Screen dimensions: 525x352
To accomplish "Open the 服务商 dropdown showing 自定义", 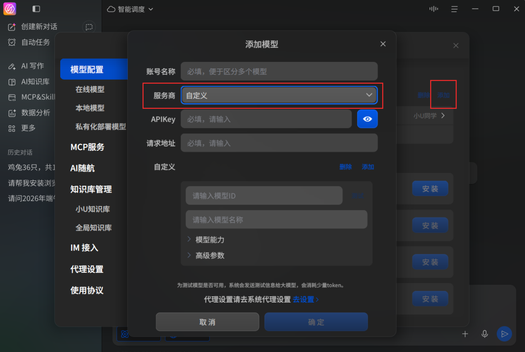I will 279,95.
